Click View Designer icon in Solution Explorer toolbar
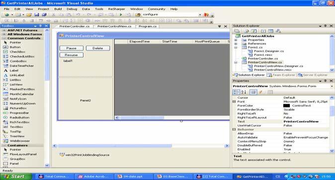The width and height of the screenshot is (335, 180). (x=271, y=31)
